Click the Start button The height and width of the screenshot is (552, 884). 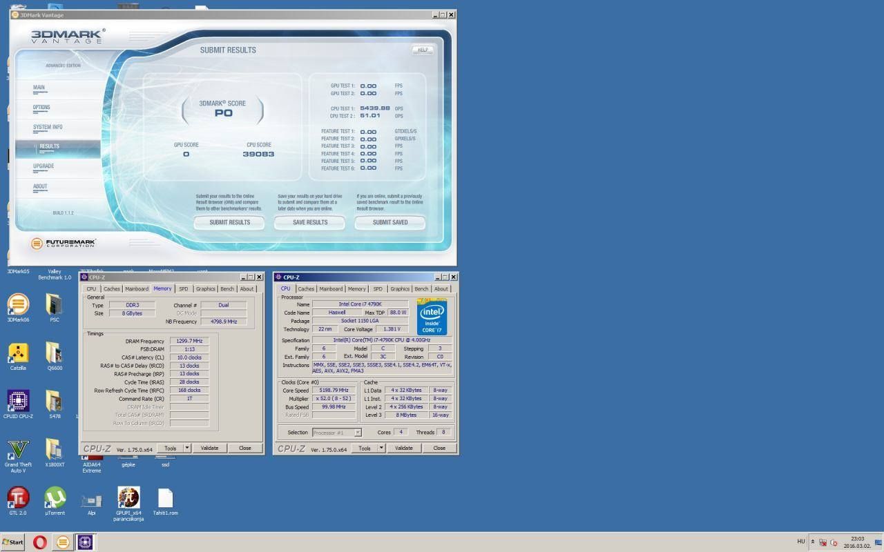click(x=13, y=542)
